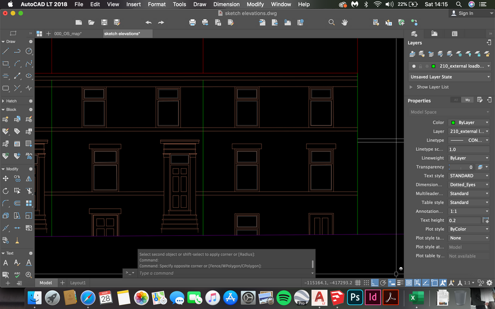This screenshot has width=495, height=309.
Task: Select the Move tool in Modify
Action: pos(6,178)
